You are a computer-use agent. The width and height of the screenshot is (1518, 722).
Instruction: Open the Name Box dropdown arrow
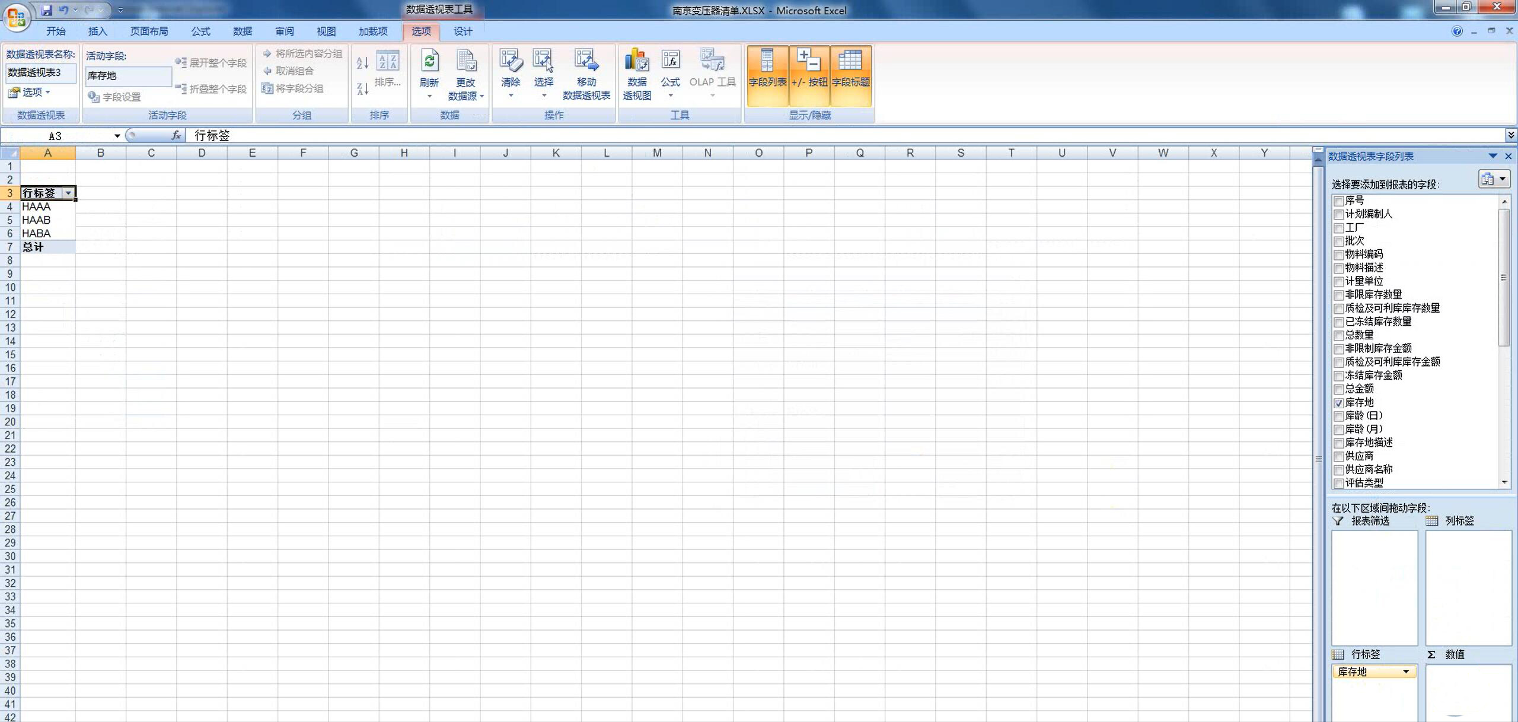[117, 136]
